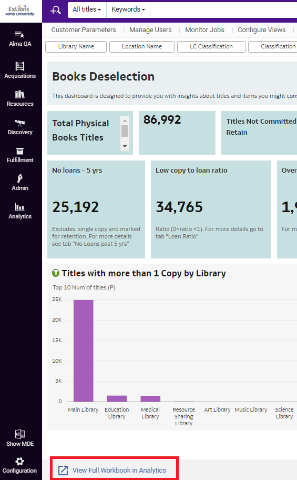
Task: Click the 86,992 total count tile
Action: click(177, 133)
